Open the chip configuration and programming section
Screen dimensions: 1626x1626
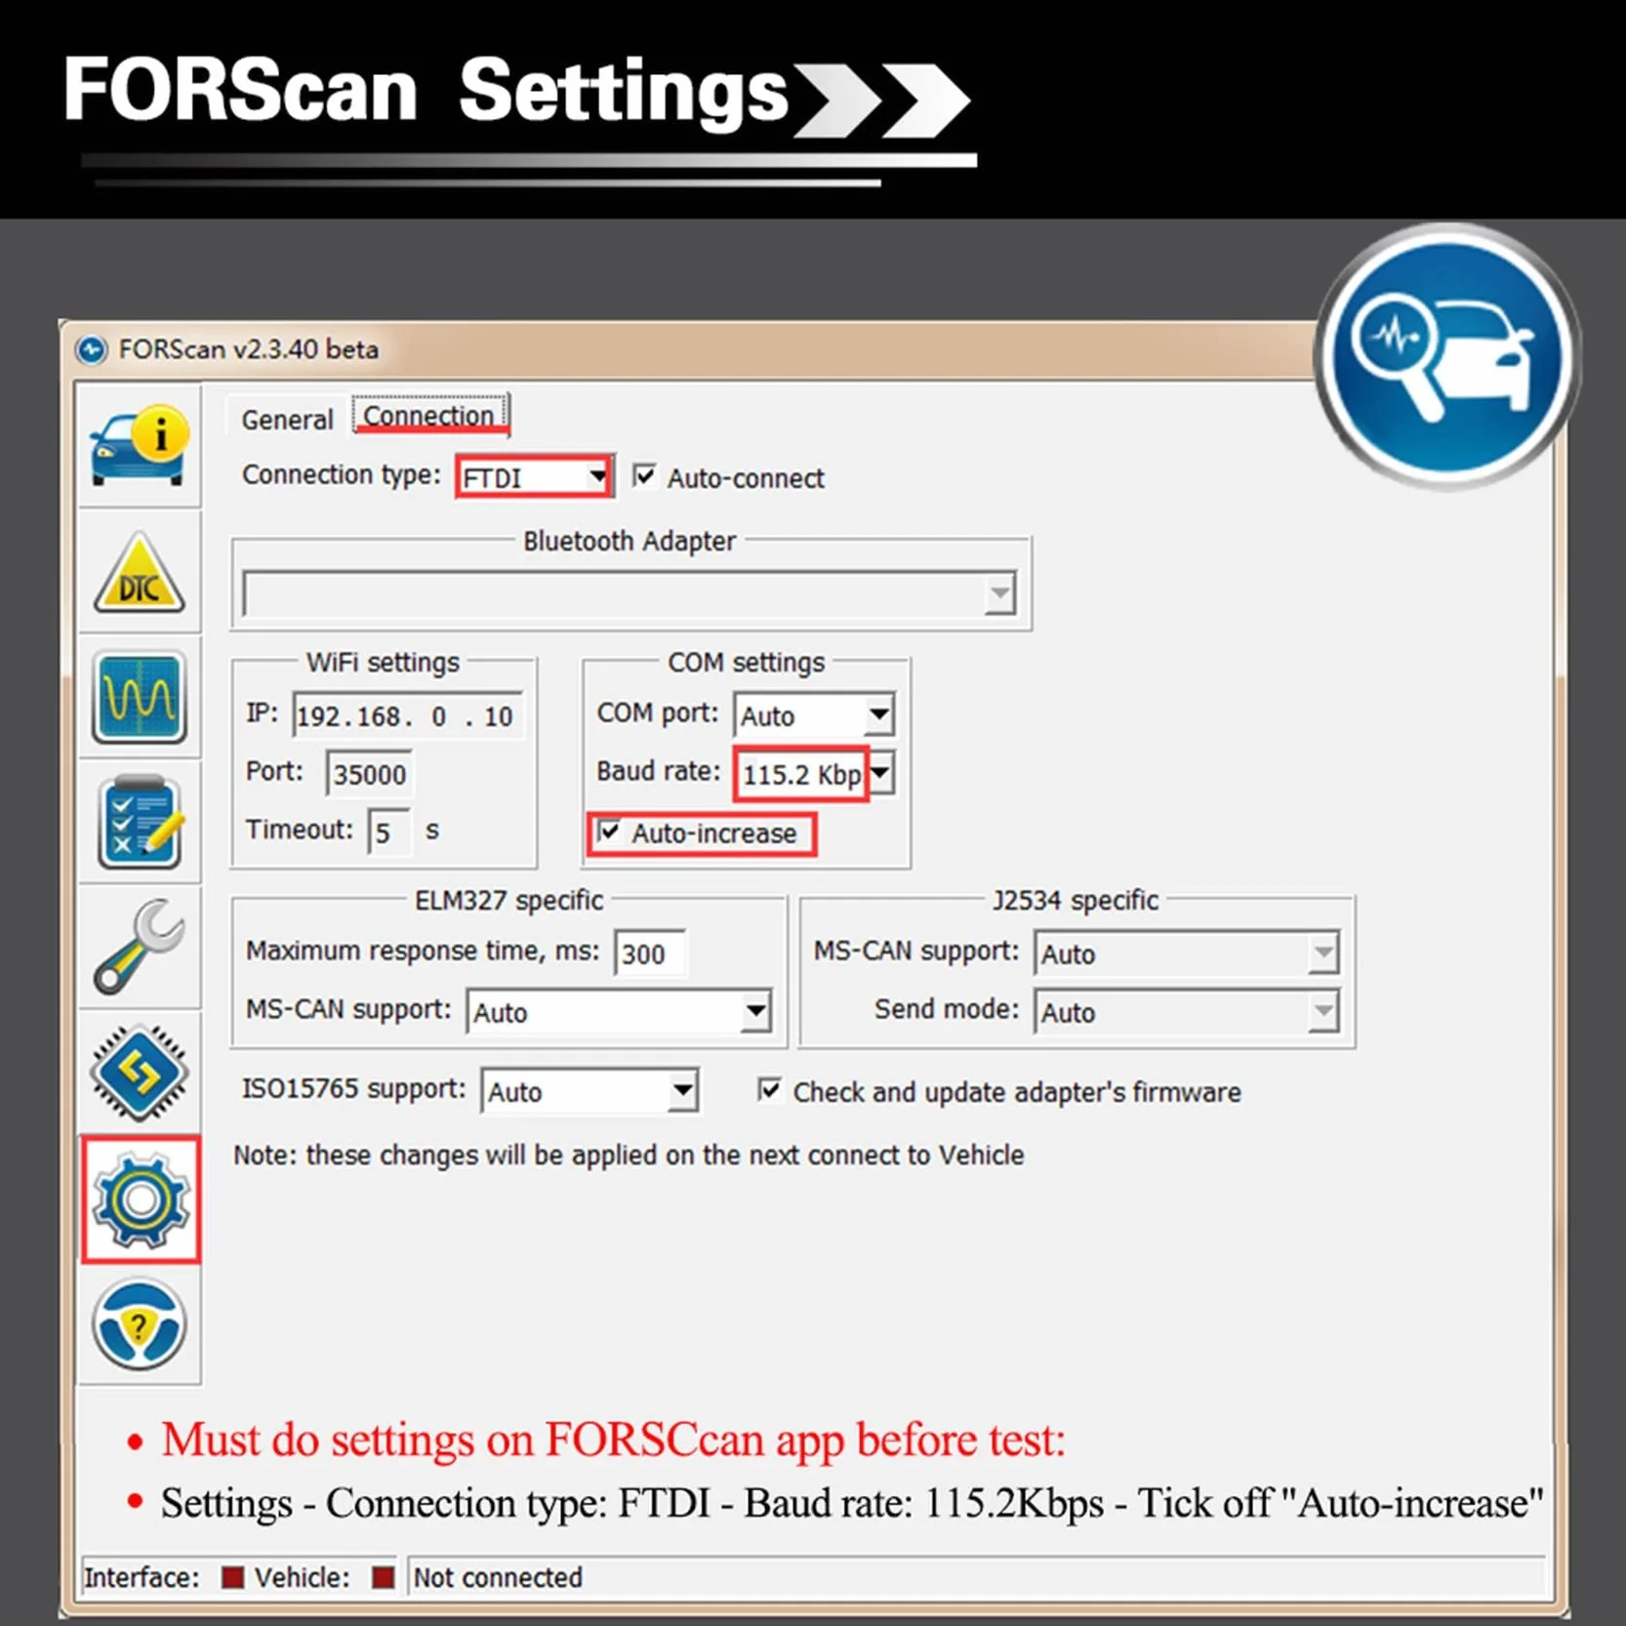click(140, 1073)
